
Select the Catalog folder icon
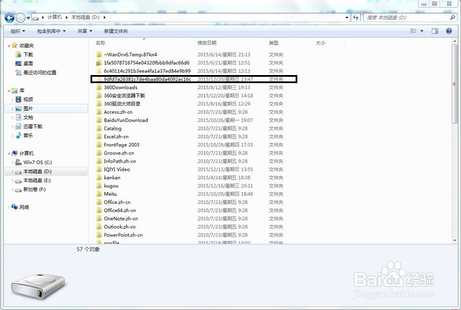(x=99, y=128)
